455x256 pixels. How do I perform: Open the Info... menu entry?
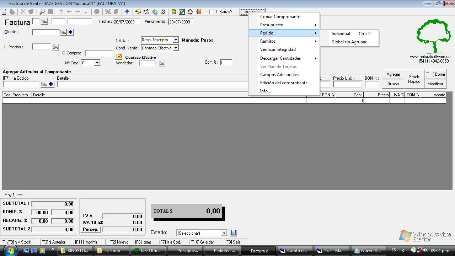tap(284, 91)
